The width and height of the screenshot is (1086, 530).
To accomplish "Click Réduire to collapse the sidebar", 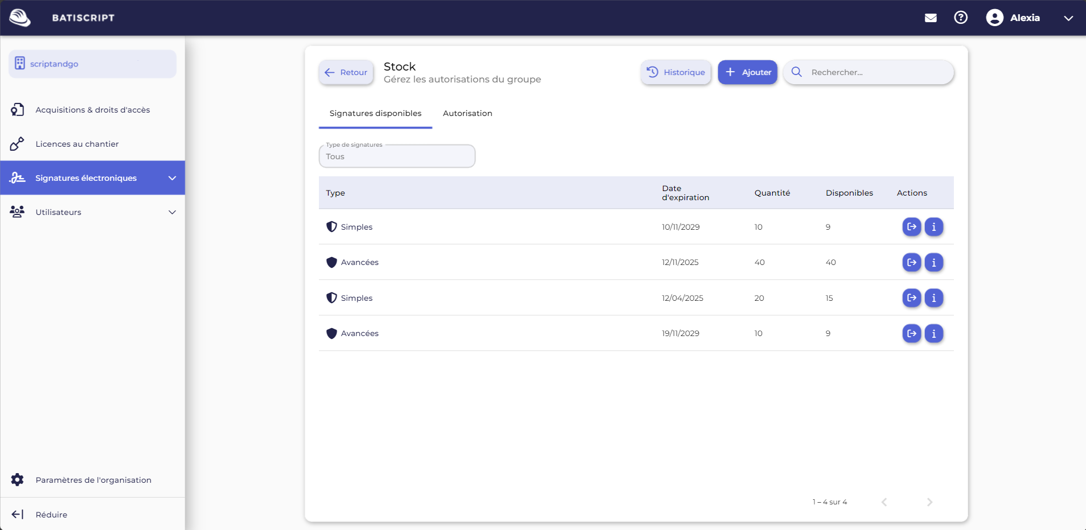I will click(92, 515).
